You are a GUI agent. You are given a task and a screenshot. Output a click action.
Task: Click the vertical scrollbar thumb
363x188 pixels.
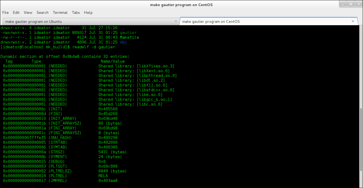(361, 139)
